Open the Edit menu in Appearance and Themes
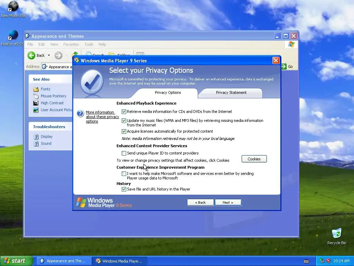 (41, 44)
